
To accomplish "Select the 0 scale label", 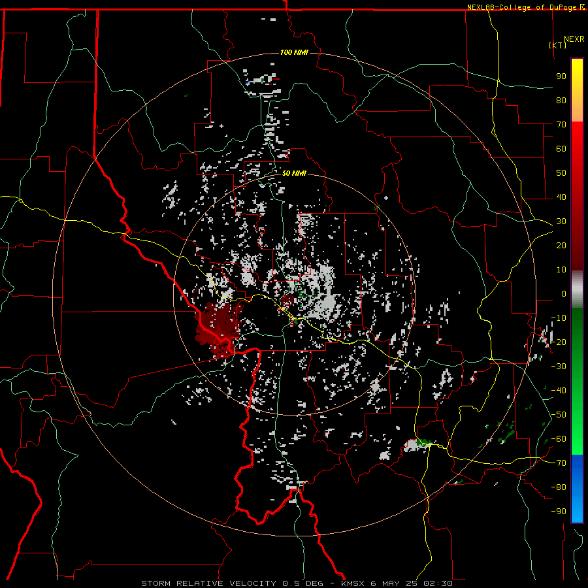I will 564,293.
